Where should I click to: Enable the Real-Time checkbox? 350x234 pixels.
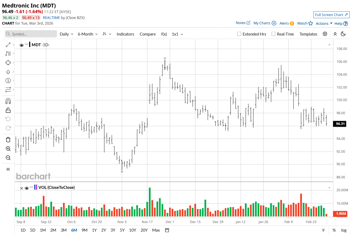273,34
